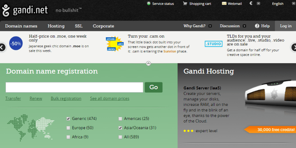Image resolution: width=296 pixels, height=148 pixels.
Task: Open the Webmail text link
Action: point(235,4)
